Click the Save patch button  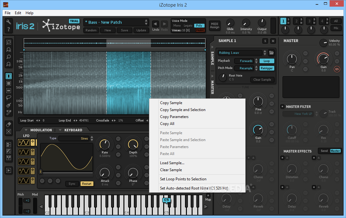point(124,30)
